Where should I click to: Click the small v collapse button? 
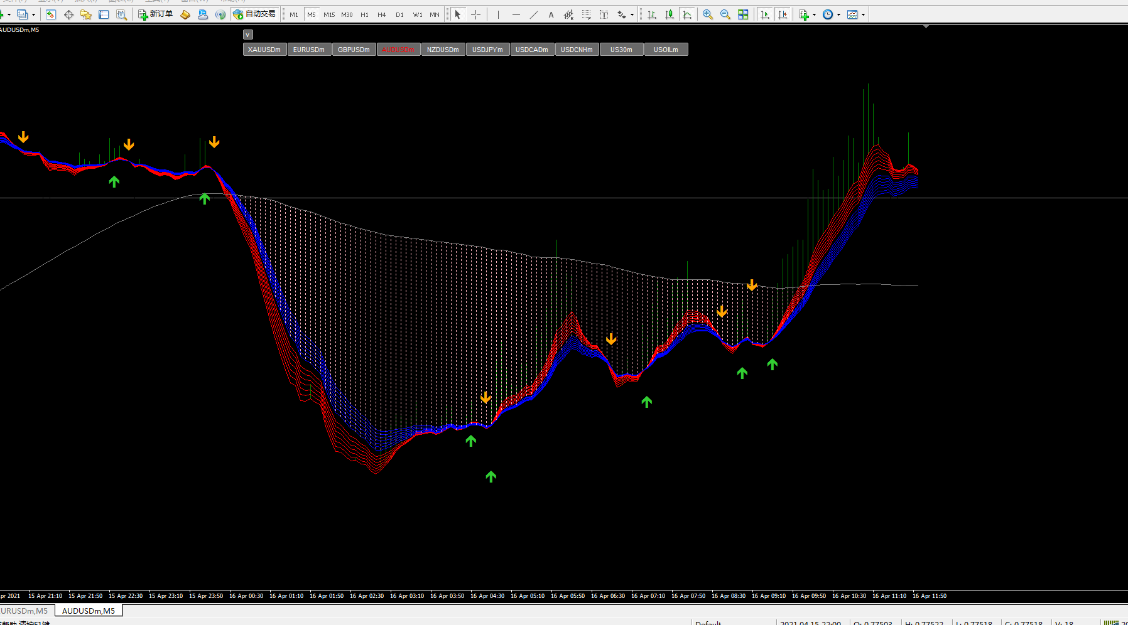click(248, 35)
